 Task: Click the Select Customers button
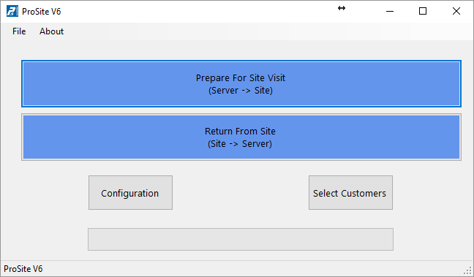[350, 193]
